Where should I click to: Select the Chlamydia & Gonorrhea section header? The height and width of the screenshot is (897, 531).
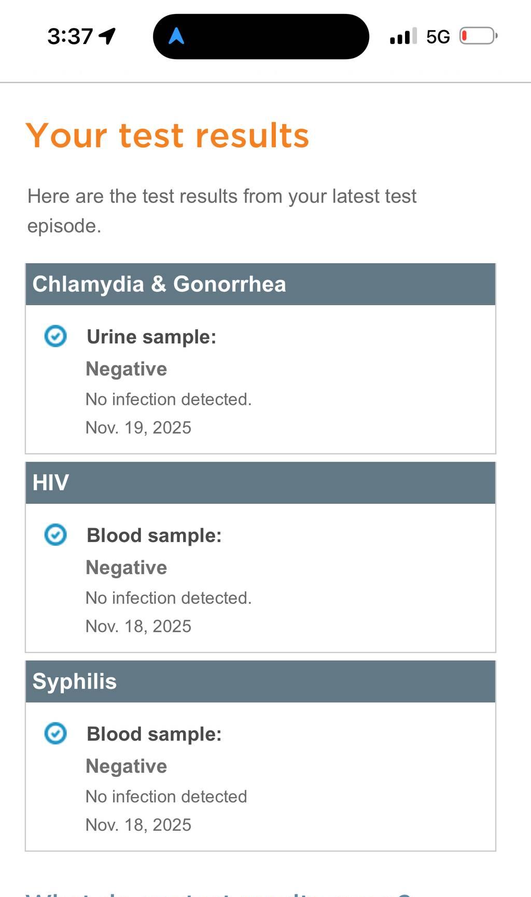[x=260, y=284]
